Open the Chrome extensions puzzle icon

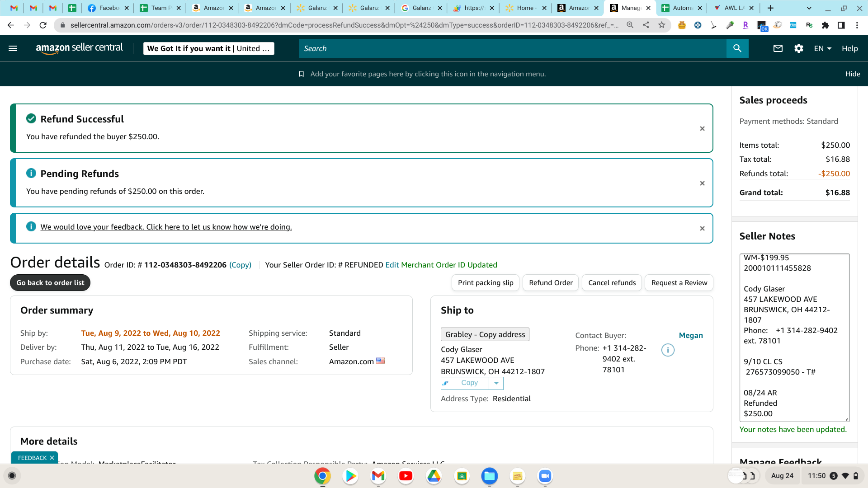pos(826,25)
